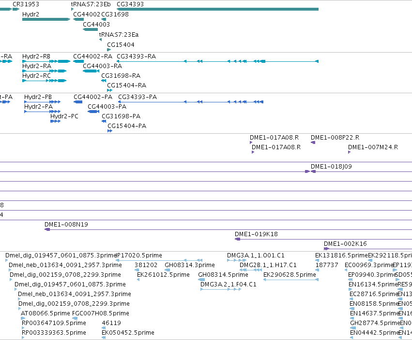Screen dimensions: 412x340
Task: Select EST EK290628.5prime
Action: pyautogui.click(x=291, y=280)
